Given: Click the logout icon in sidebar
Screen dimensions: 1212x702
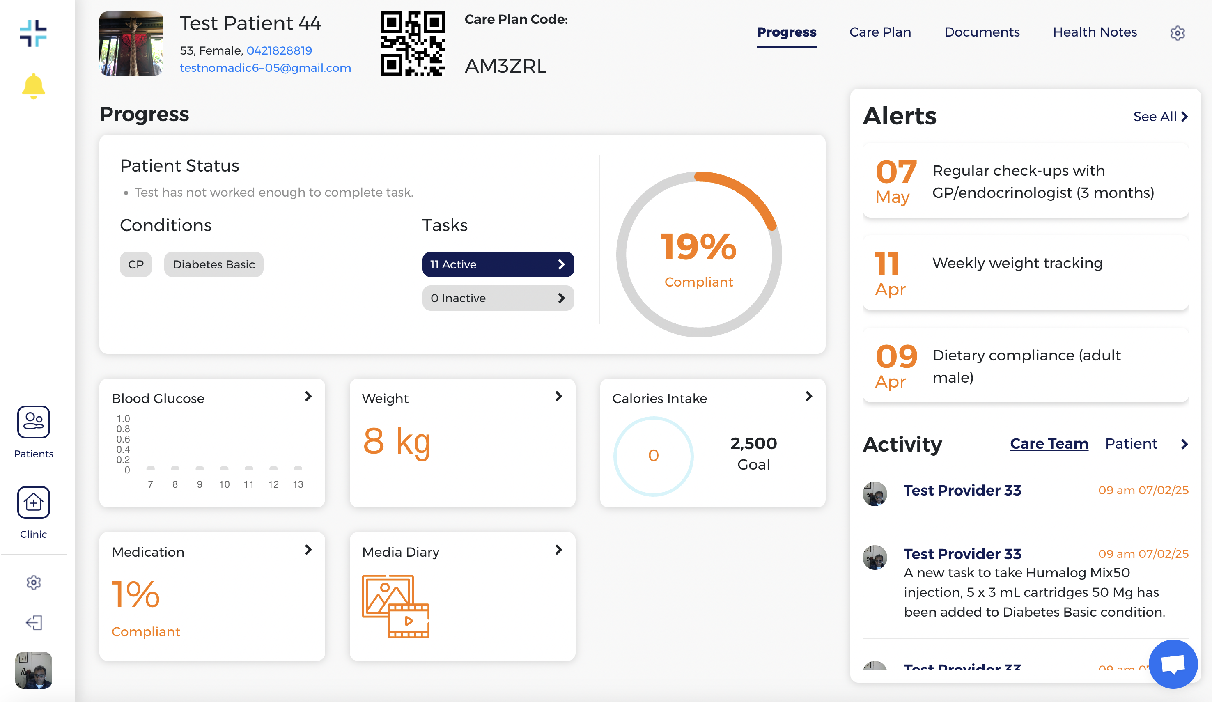Looking at the screenshot, I should coord(33,622).
